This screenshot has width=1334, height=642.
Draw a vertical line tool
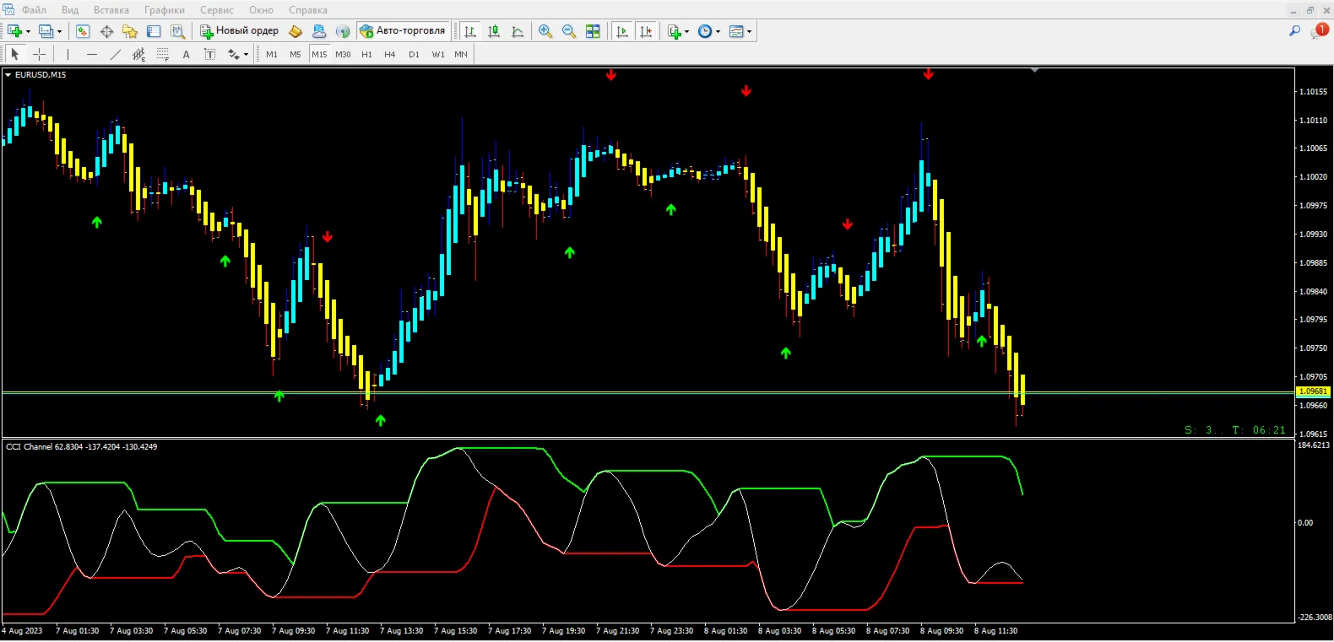(68, 54)
